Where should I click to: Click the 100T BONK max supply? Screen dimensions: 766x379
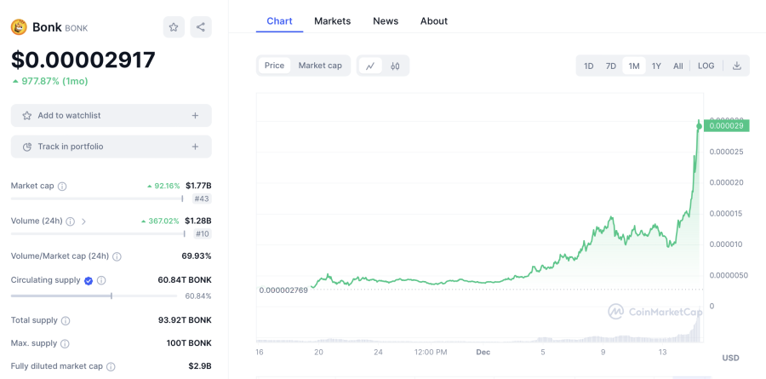tap(189, 343)
